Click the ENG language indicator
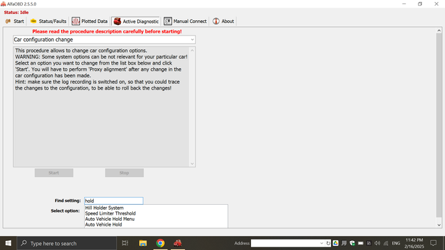The height and width of the screenshot is (250, 445). [x=396, y=243]
